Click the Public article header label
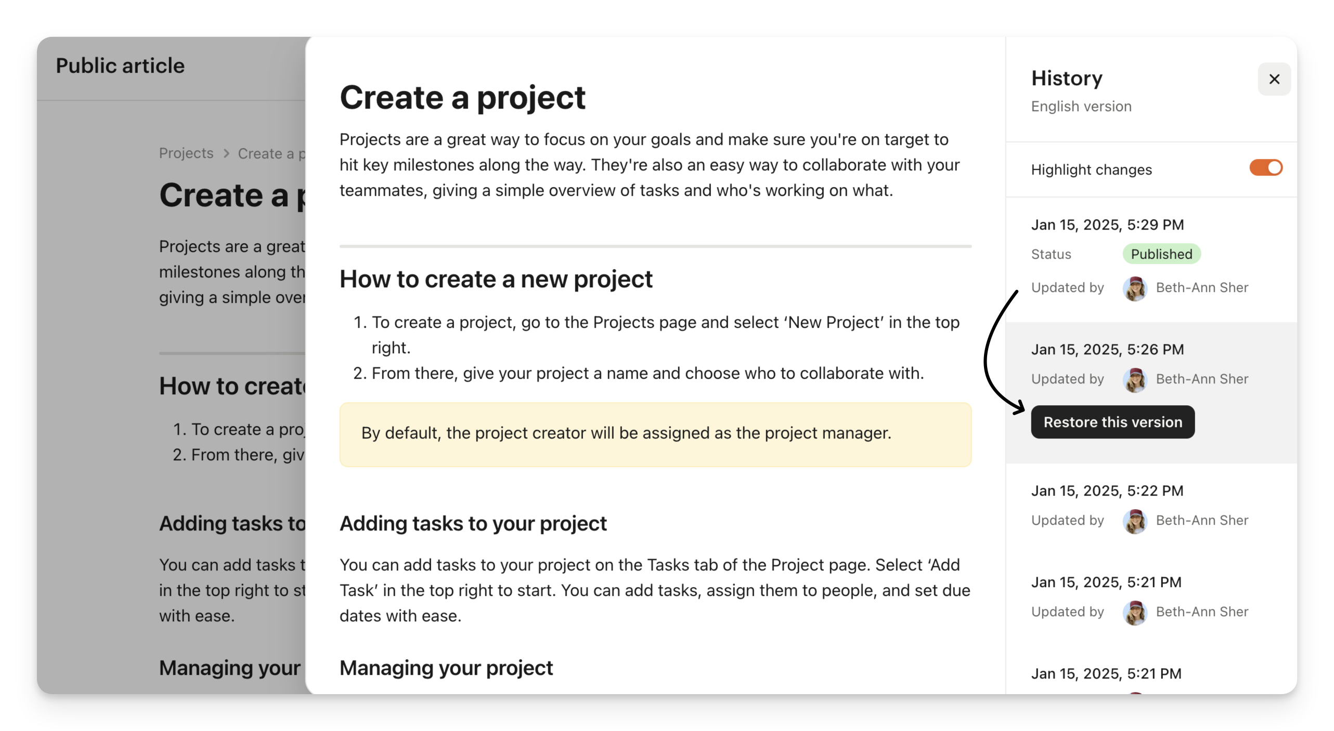1334x731 pixels. [120, 66]
